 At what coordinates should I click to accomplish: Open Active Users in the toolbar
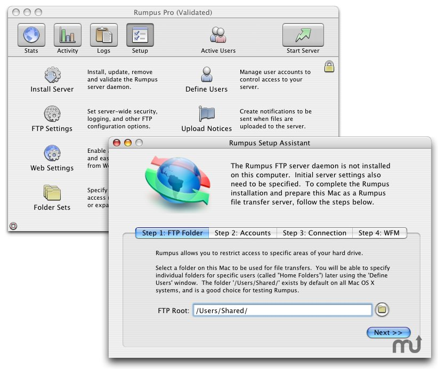coord(218,35)
